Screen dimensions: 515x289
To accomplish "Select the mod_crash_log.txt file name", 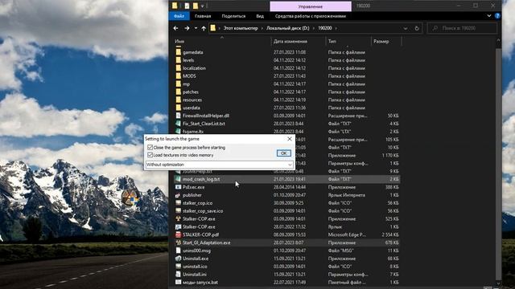I will point(201,179).
